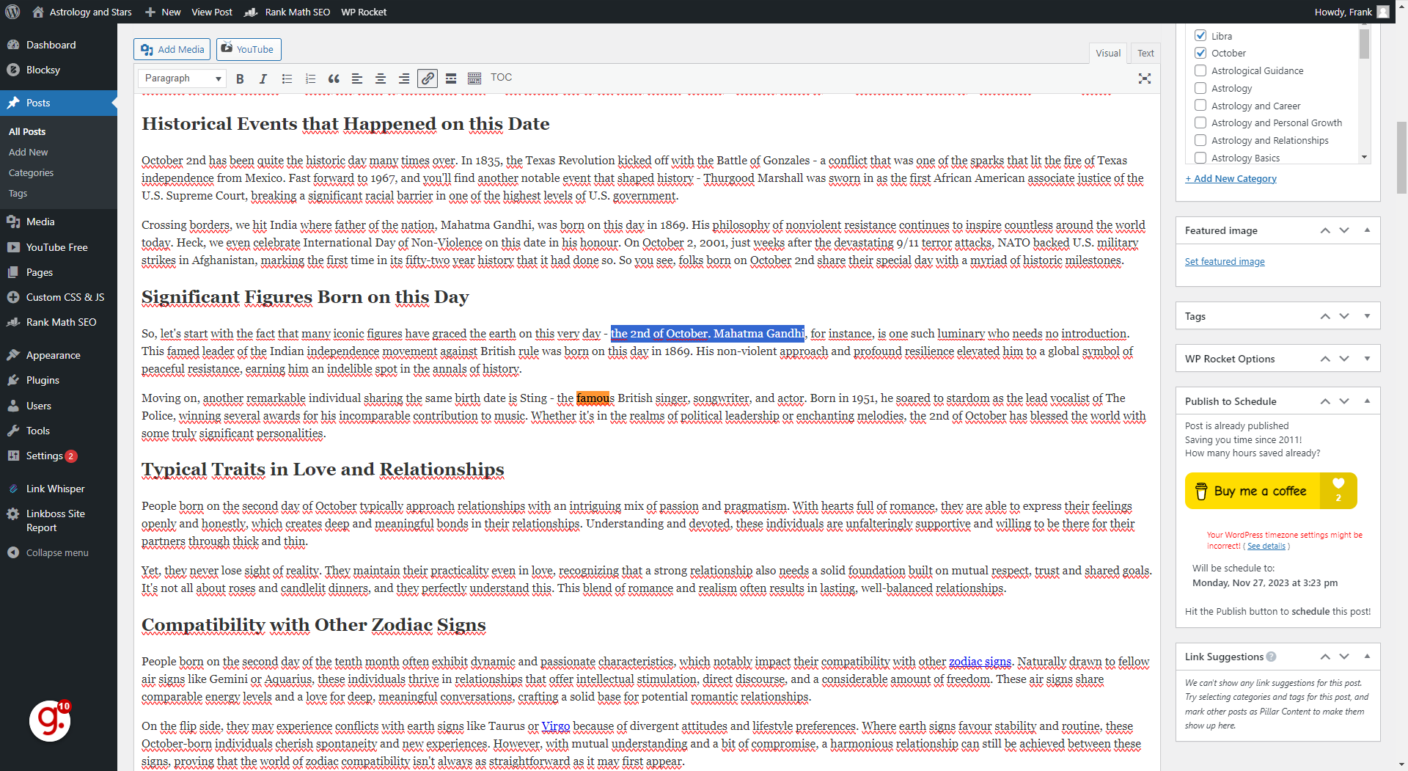Collapse the Link Suggestions panel

[x=1367, y=657]
